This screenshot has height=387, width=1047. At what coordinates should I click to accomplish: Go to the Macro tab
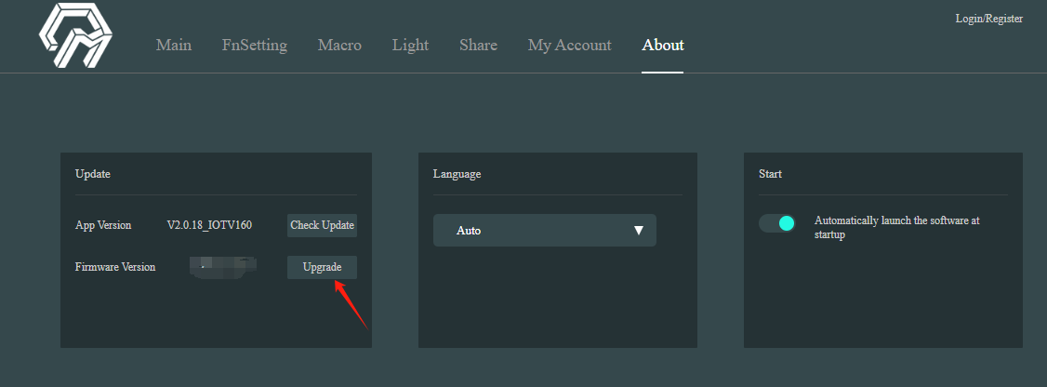pyautogui.click(x=339, y=45)
